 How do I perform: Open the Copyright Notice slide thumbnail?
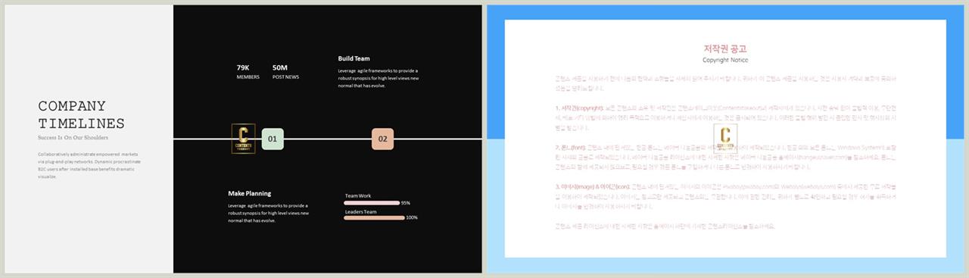click(x=725, y=139)
